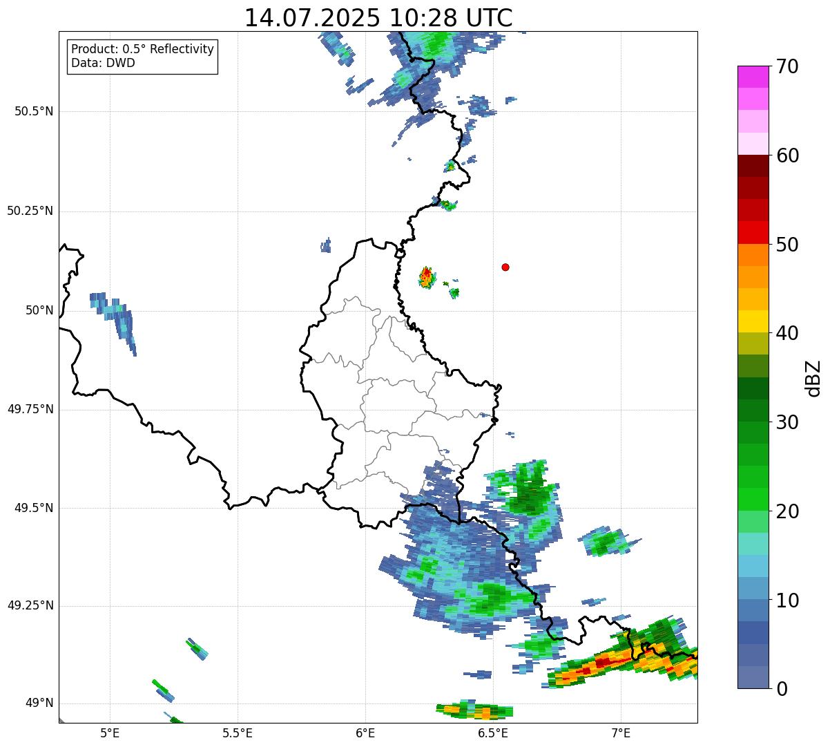
Task: Click the 50.25°N latitude label
Action: 30,211
